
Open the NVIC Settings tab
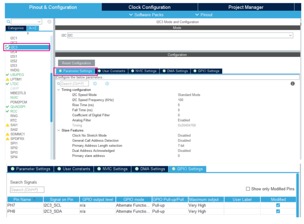[144, 71]
